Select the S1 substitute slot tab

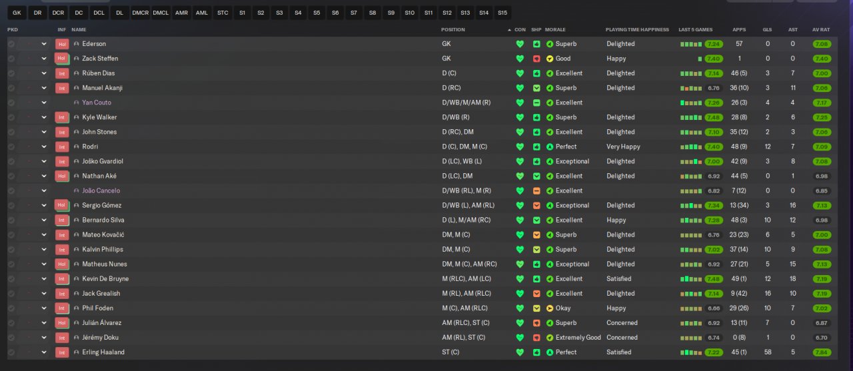pos(242,13)
